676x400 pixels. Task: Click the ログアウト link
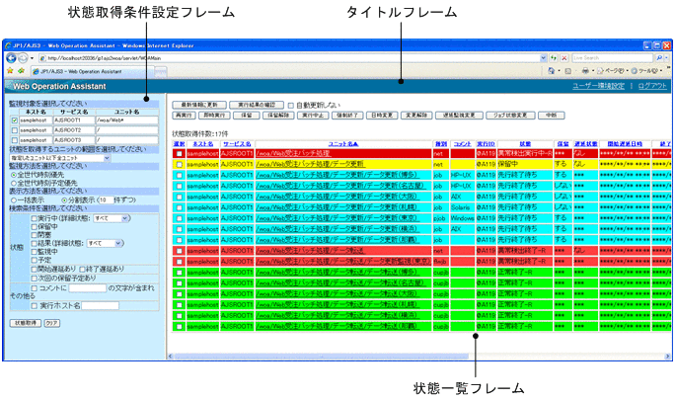[x=652, y=86]
